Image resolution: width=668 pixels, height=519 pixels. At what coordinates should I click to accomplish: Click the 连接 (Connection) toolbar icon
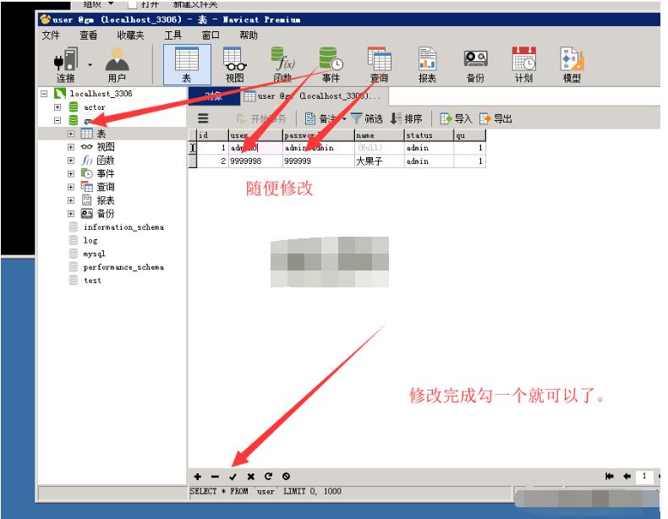(65, 63)
